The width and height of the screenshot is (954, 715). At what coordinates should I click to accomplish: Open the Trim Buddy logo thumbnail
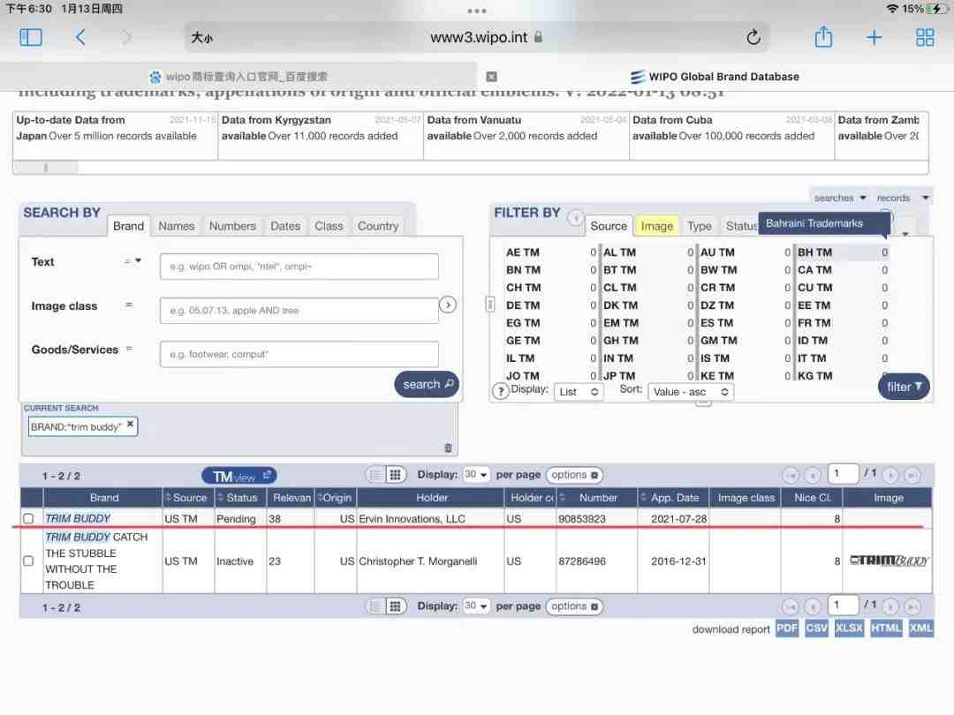(889, 560)
